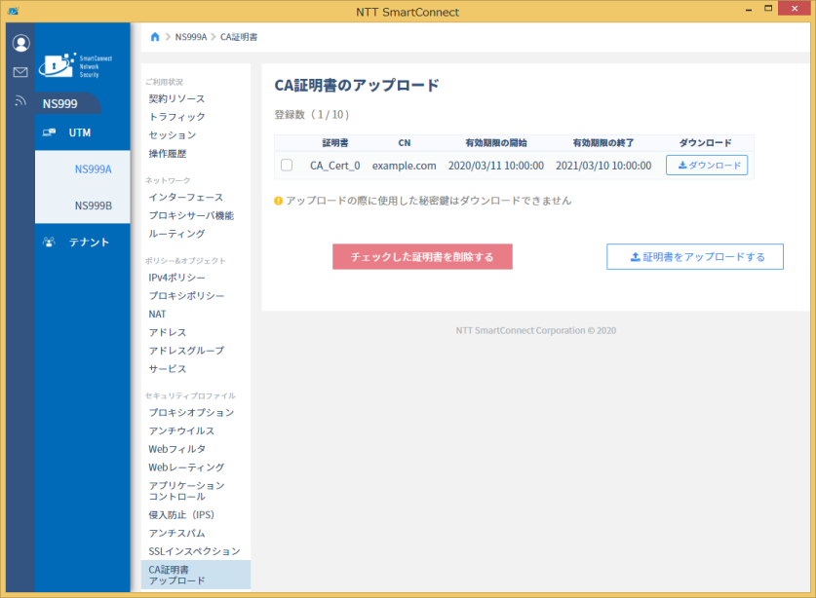Select the NS999 tab
816x598 pixels.
tap(67, 103)
